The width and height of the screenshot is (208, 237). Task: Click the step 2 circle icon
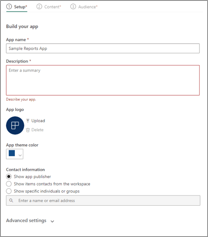pos(39,7)
